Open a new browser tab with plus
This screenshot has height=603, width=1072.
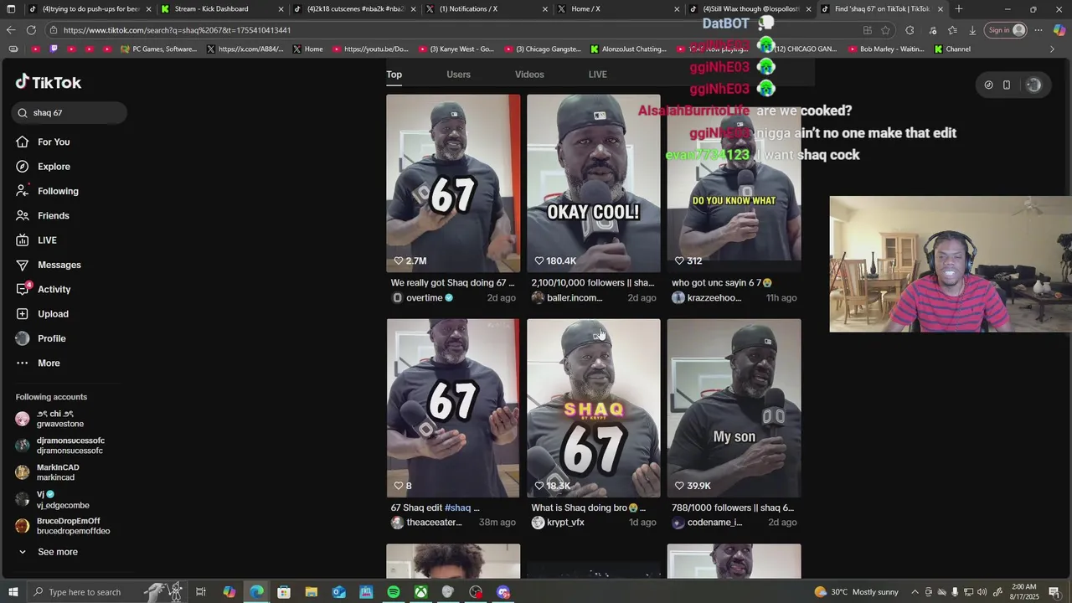pyautogui.click(x=958, y=9)
